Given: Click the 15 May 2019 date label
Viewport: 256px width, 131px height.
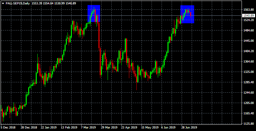Looking at the screenshot, I should point(150,127).
